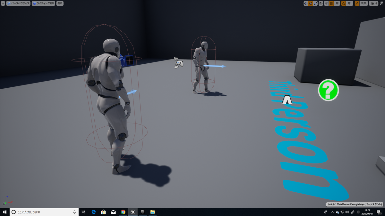Toggle scale snapping arrow icon

pos(357,3)
